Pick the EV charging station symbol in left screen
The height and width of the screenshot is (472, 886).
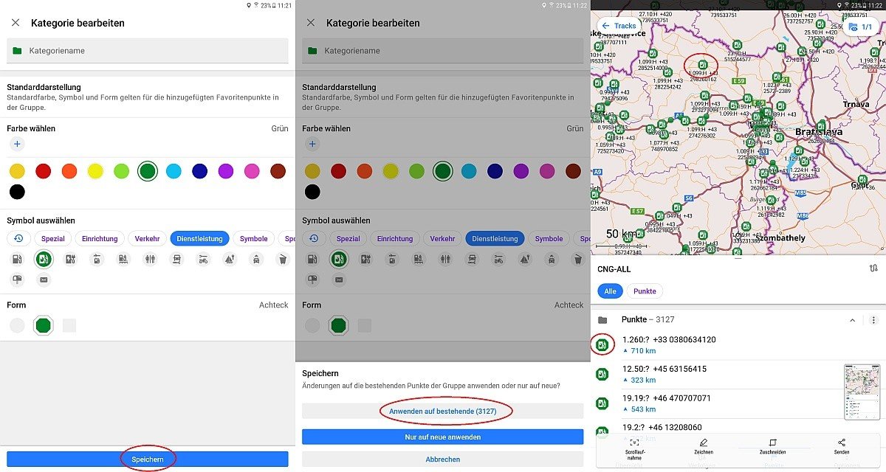[x=70, y=259]
